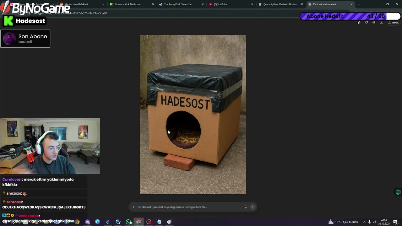The width and height of the screenshot is (402, 226).
Task: Open a new browser tab with plus button
Action: coord(359,4)
